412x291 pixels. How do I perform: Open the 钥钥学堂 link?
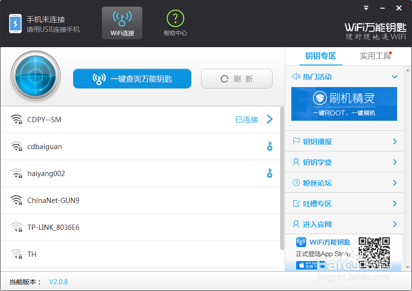click(317, 162)
